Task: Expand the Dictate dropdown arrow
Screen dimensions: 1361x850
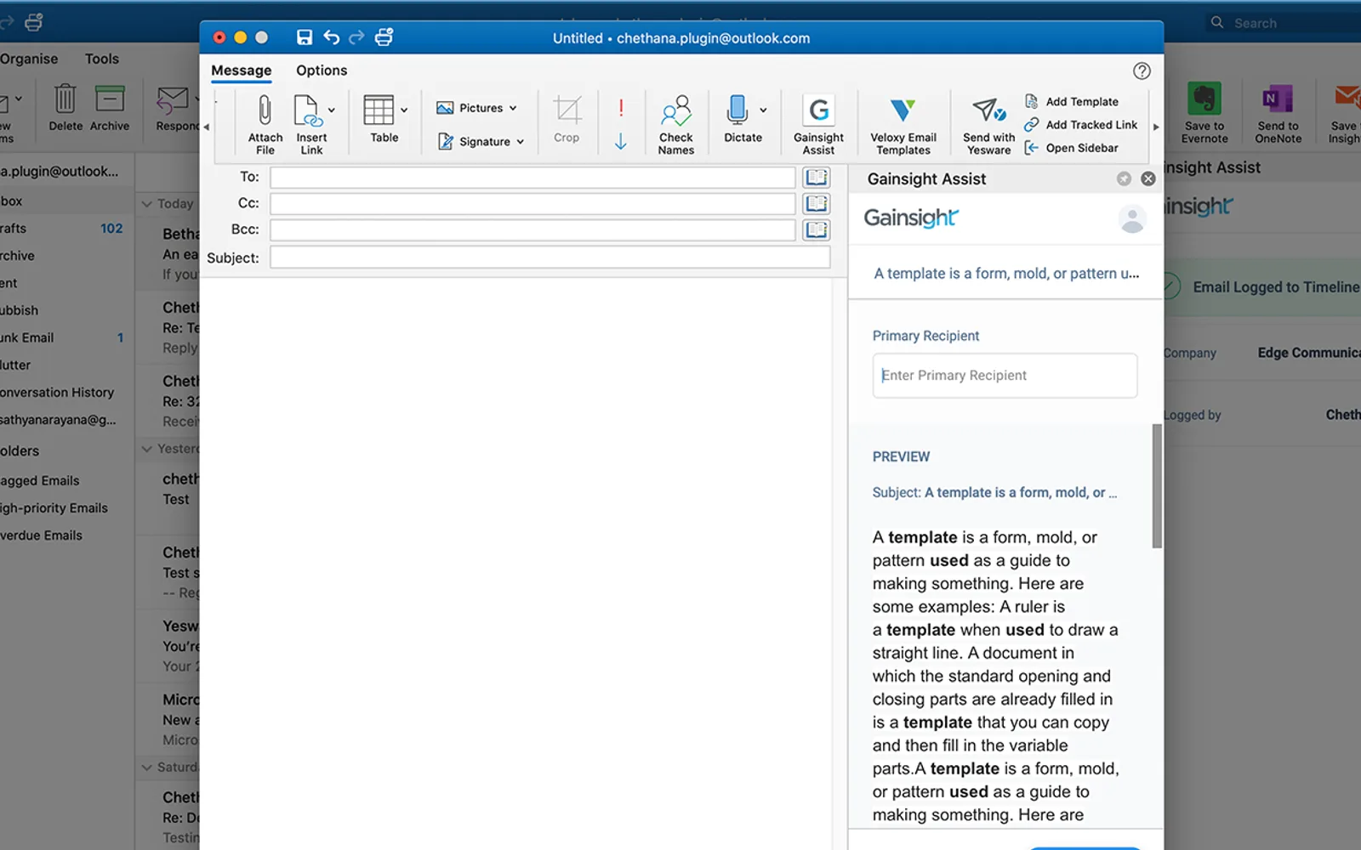Action: point(763,110)
